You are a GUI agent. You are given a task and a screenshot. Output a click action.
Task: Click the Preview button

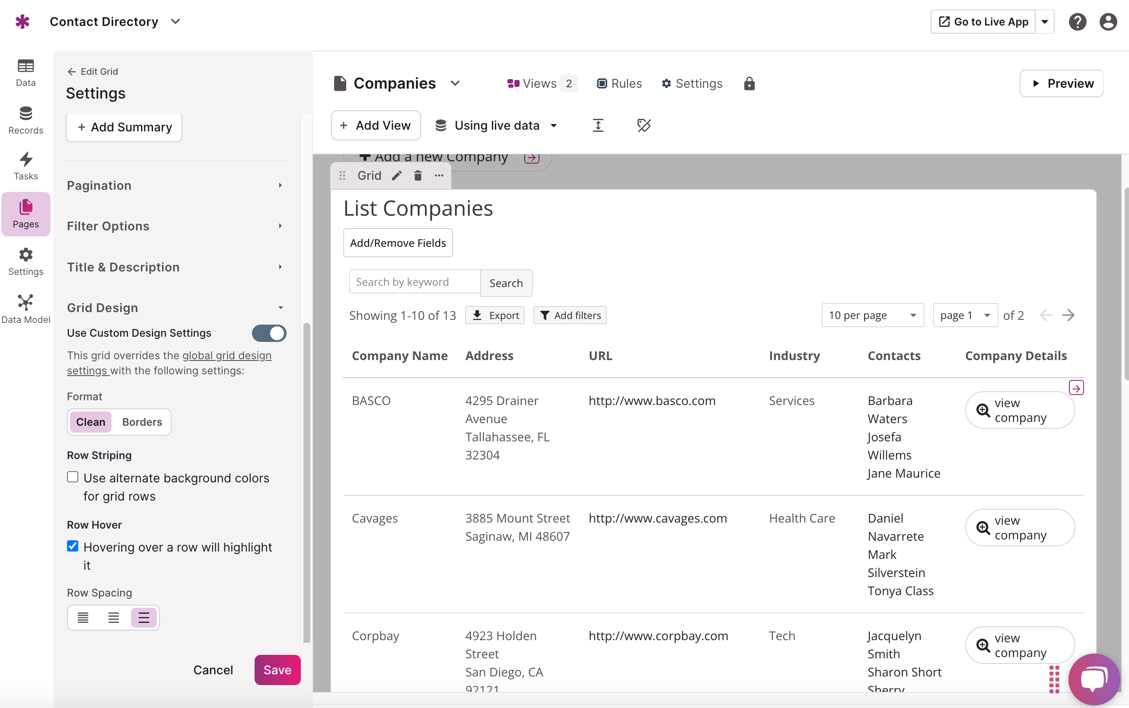1062,83
